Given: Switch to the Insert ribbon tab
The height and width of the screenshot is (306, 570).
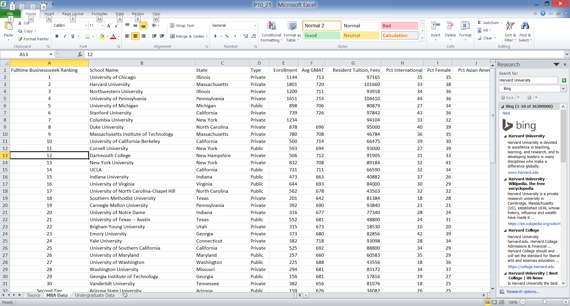Looking at the screenshot, I should coord(49,14).
